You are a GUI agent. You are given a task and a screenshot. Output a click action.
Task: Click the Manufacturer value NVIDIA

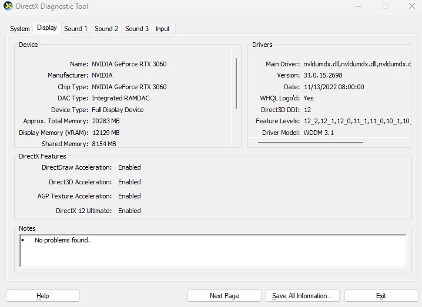pyautogui.click(x=102, y=75)
